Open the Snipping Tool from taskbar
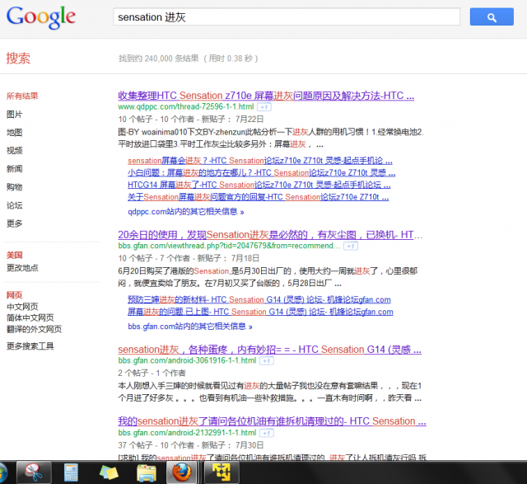Image resolution: width=527 pixels, height=484 pixels. (34, 472)
